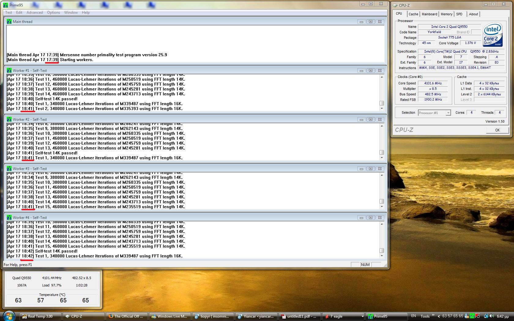The height and width of the screenshot is (321, 514).
Task: Click the Core Voltage 1.376 V field
Action: click(470, 43)
